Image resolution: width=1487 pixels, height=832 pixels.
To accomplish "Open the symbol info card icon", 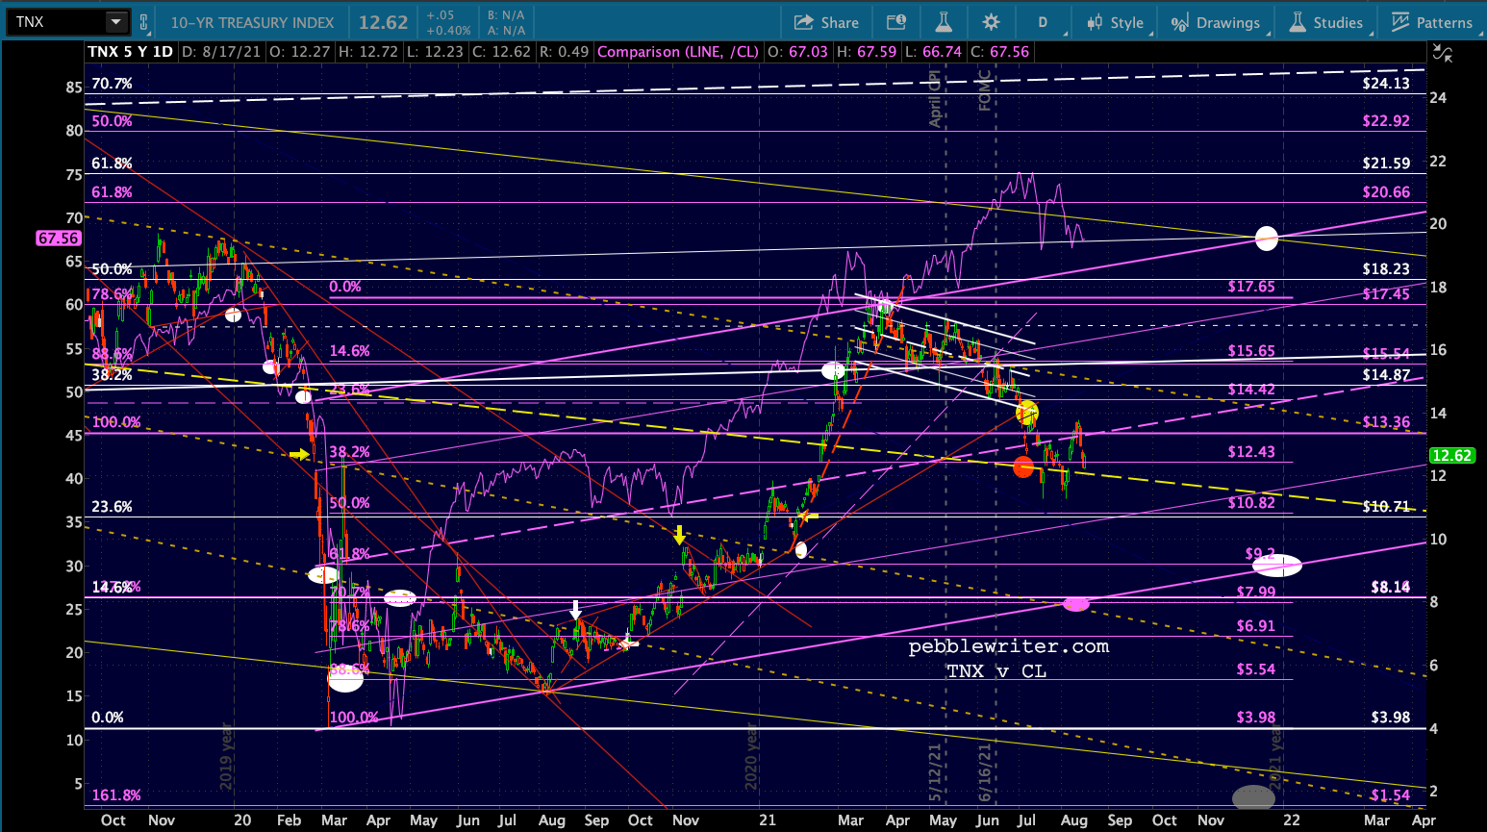I will point(895,22).
